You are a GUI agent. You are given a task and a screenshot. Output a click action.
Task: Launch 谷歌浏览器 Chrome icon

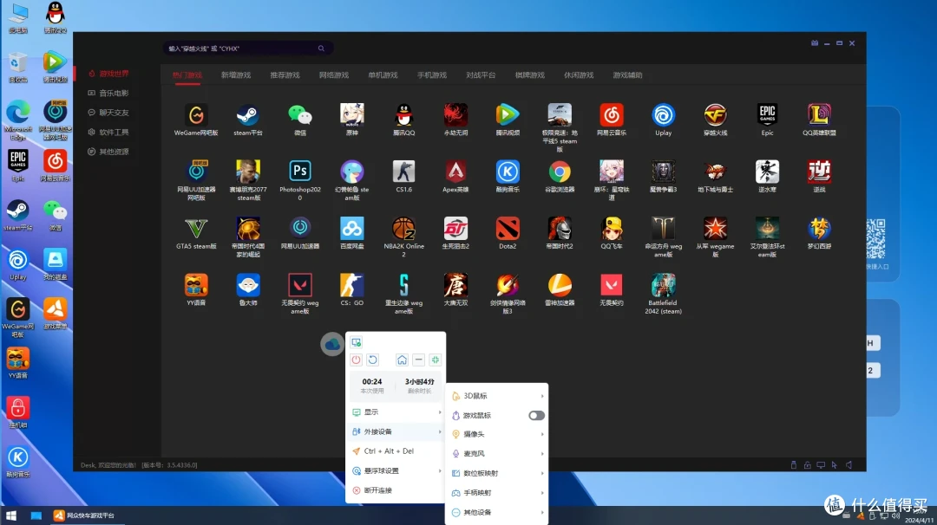click(x=560, y=176)
